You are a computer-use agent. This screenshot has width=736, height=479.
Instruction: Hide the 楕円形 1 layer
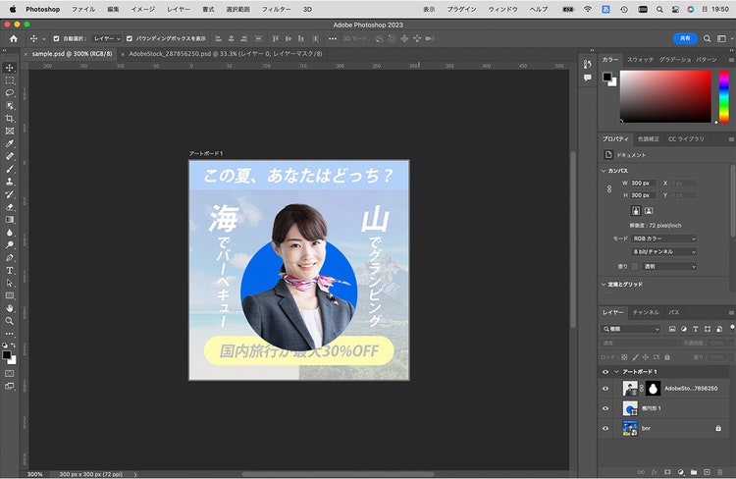tap(605, 408)
